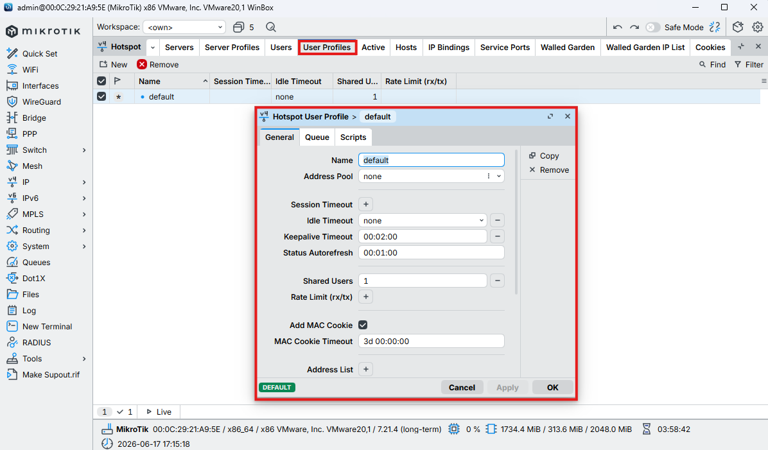Switch to the Servers tab
Viewport: 768px width, 450px height.
coord(179,48)
